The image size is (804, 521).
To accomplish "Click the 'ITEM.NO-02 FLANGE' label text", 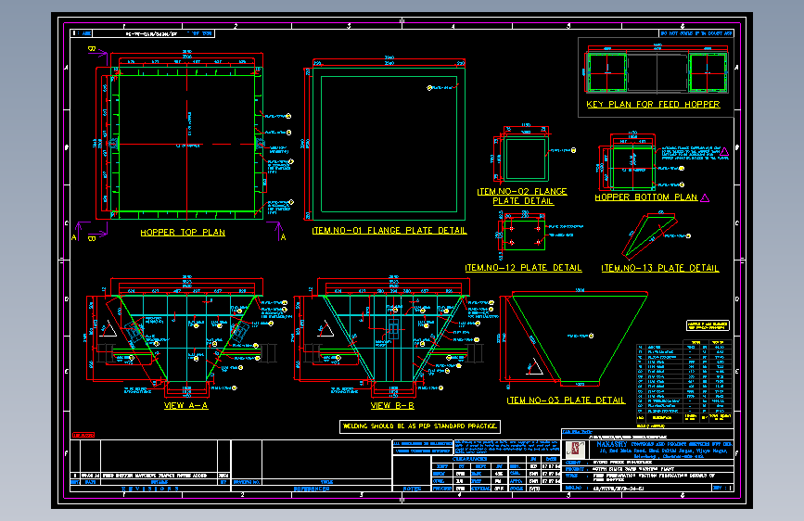I will point(522,191).
